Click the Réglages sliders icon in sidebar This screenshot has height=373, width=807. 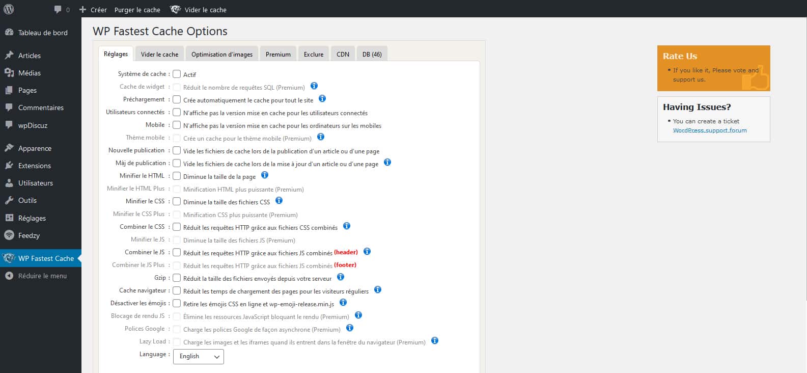(9, 218)
